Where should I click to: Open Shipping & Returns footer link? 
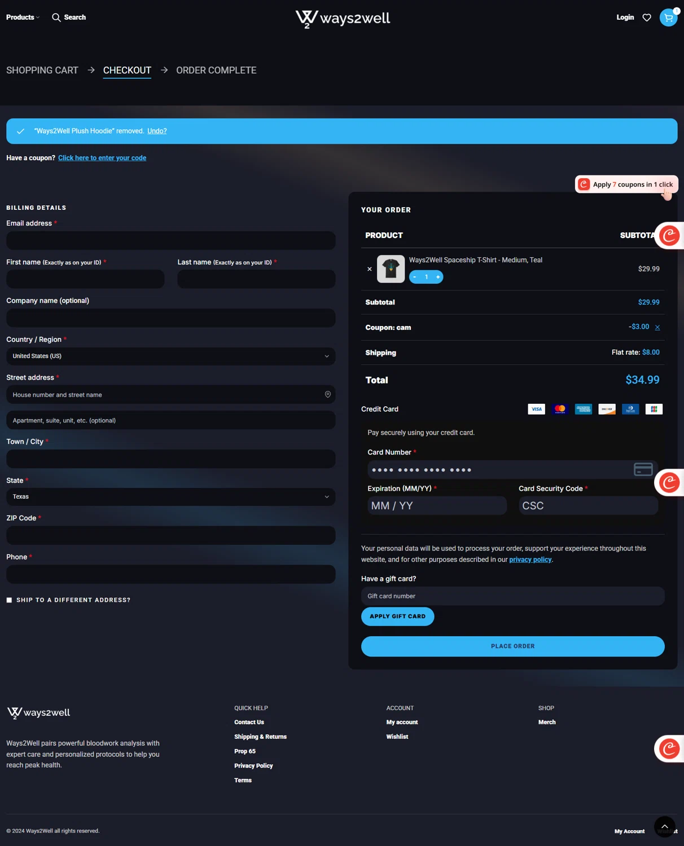point(260,737)
